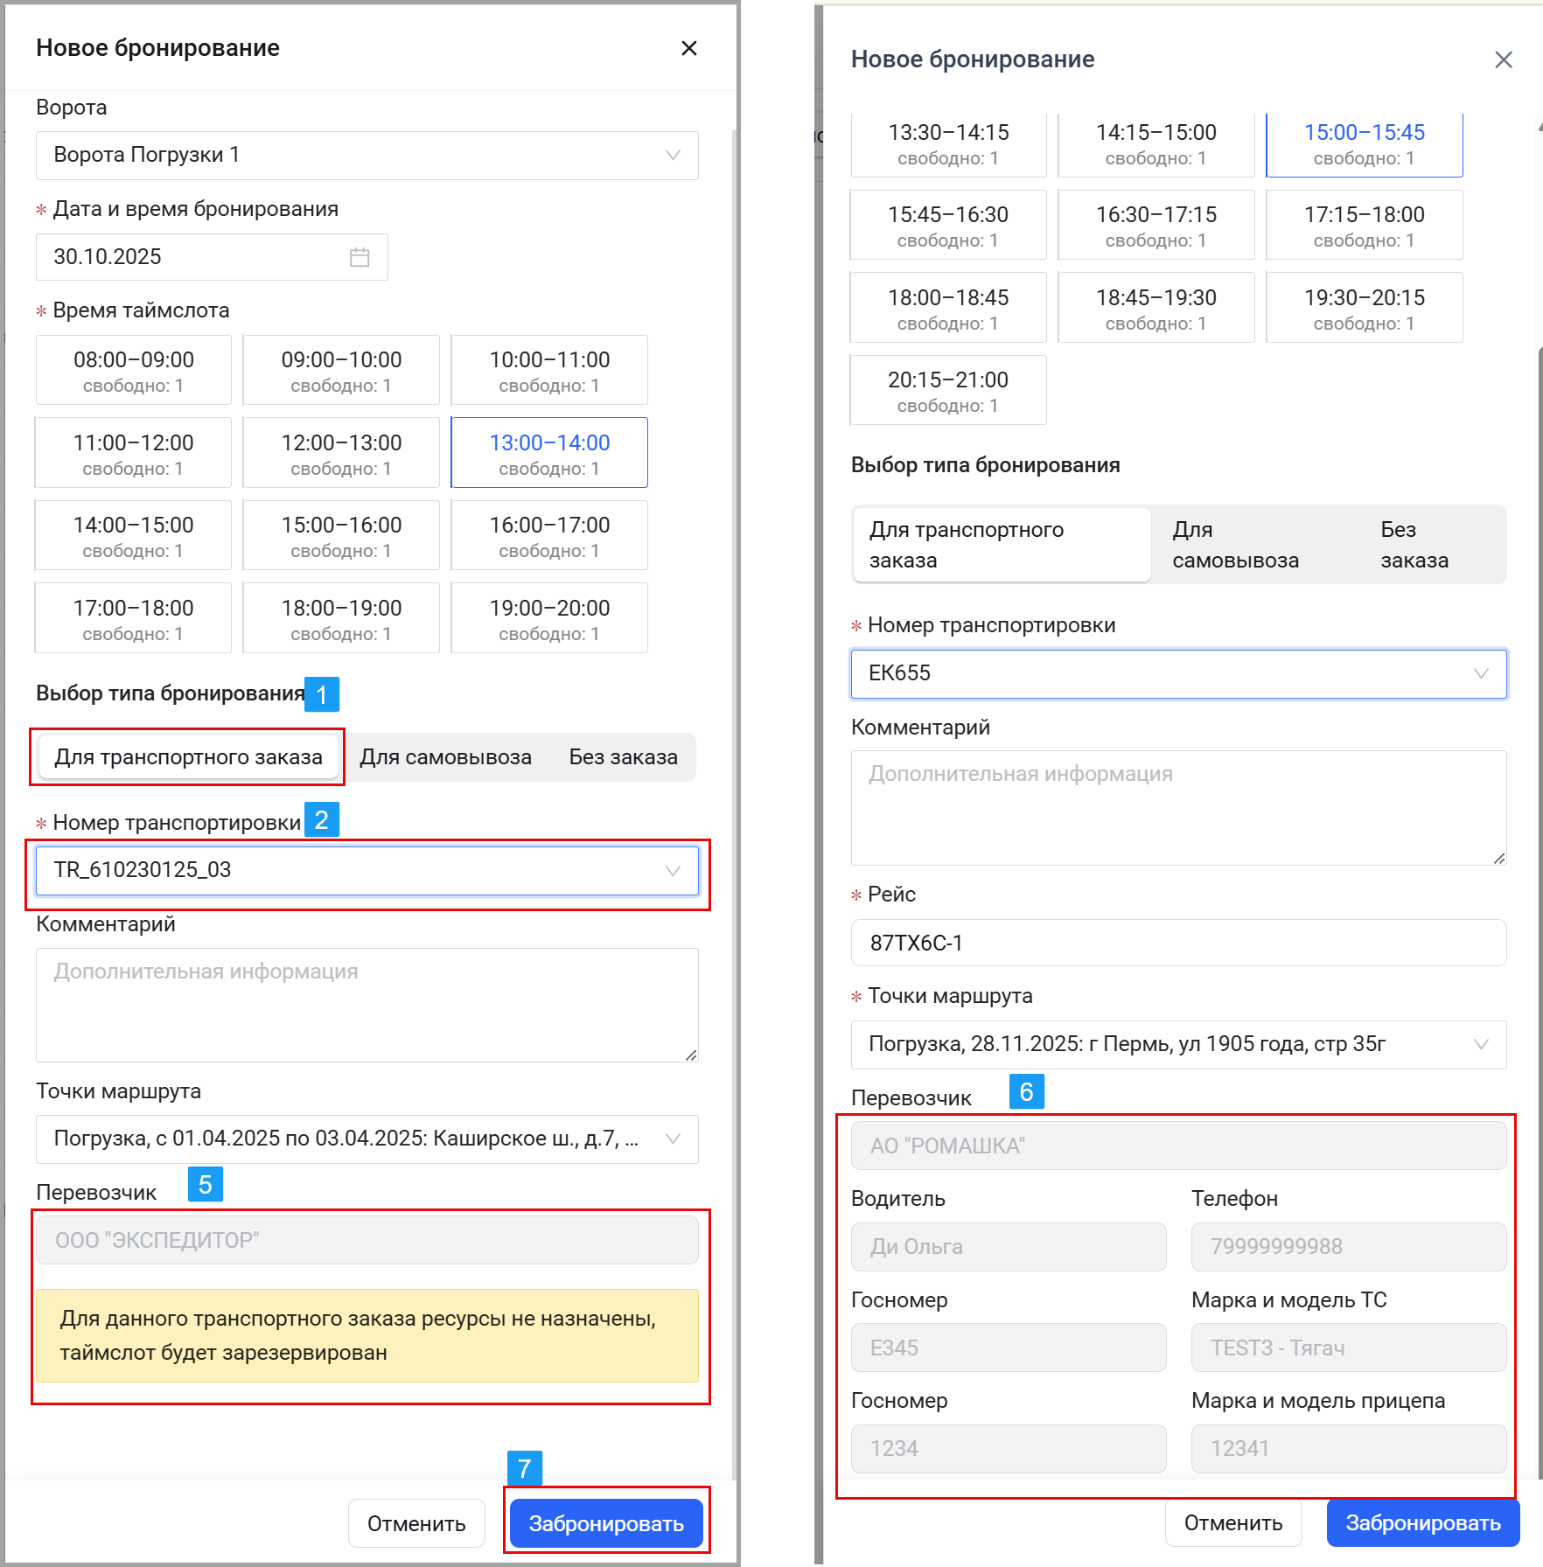Switch to Для самовывоза tab in left dialog

[x=445, y=757]
